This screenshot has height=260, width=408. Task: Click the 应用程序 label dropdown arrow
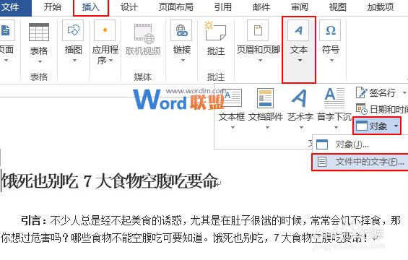[111, 61]
